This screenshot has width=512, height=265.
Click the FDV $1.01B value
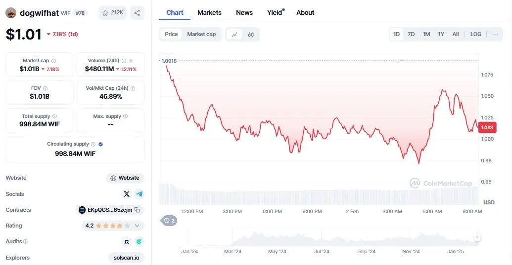tap(40, 97)
